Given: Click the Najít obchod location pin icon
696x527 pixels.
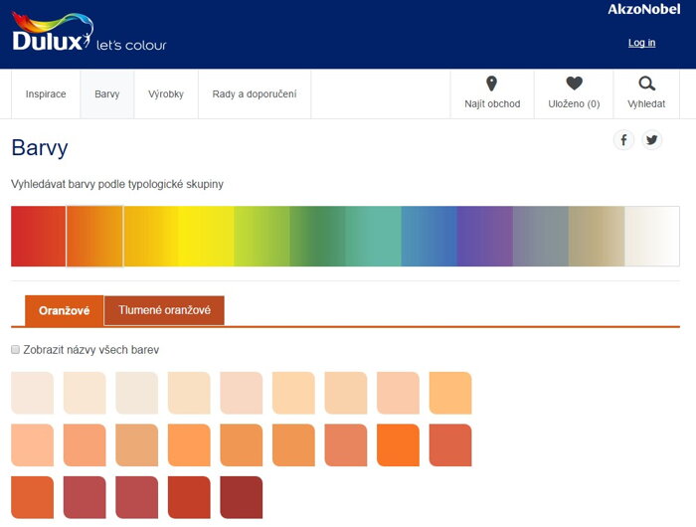Looking at the screenshot, I should (491, 85).
